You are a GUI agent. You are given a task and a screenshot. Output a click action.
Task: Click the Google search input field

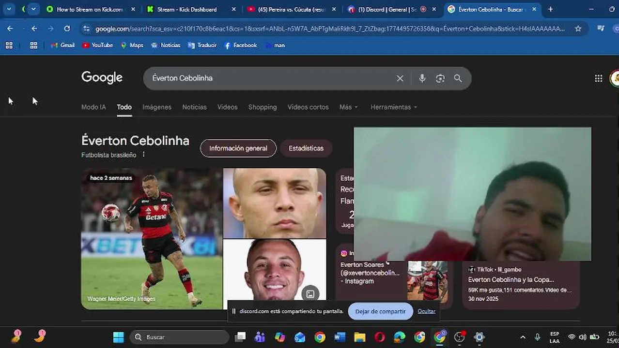[271, 78]
